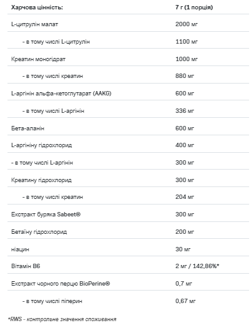251x328 pixels.
Task: Select the '7 г (1 порція)' header text
Action: pos(194,7)
